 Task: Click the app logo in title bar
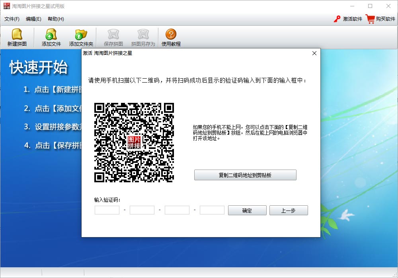[x=7, y=6]
